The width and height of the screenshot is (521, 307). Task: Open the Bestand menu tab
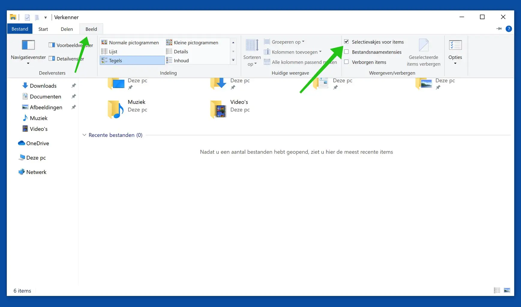(x=20, y=29)
